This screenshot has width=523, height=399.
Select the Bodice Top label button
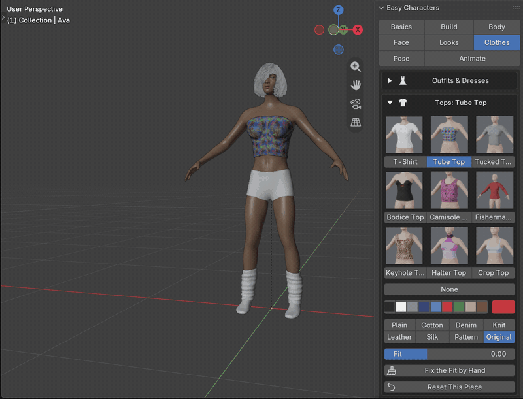(405, 217)
